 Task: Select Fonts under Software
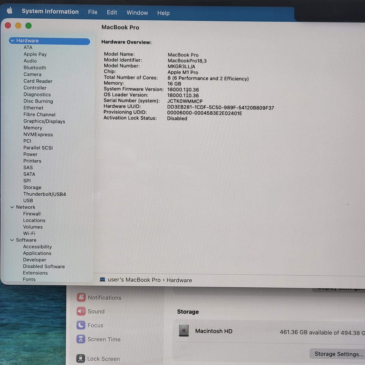pos(29,279)
